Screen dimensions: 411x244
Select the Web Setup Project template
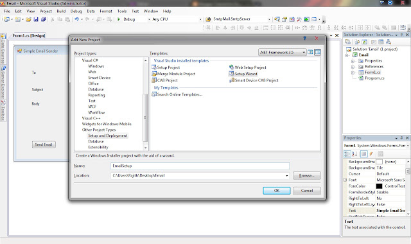click(x=248, y=67)
